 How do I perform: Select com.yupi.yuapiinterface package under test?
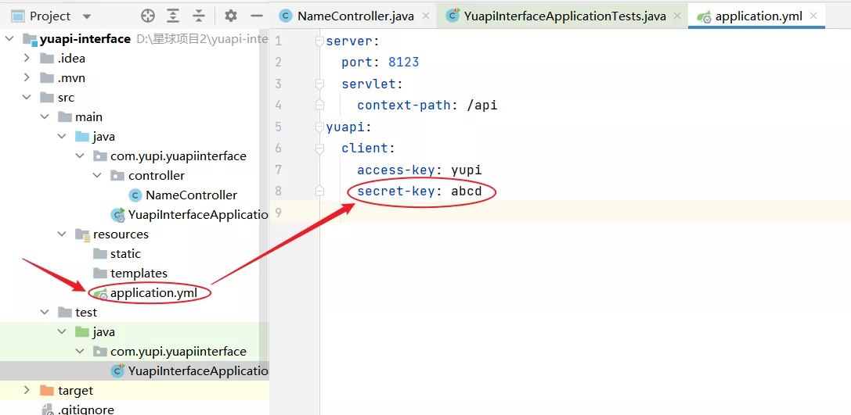178,351
